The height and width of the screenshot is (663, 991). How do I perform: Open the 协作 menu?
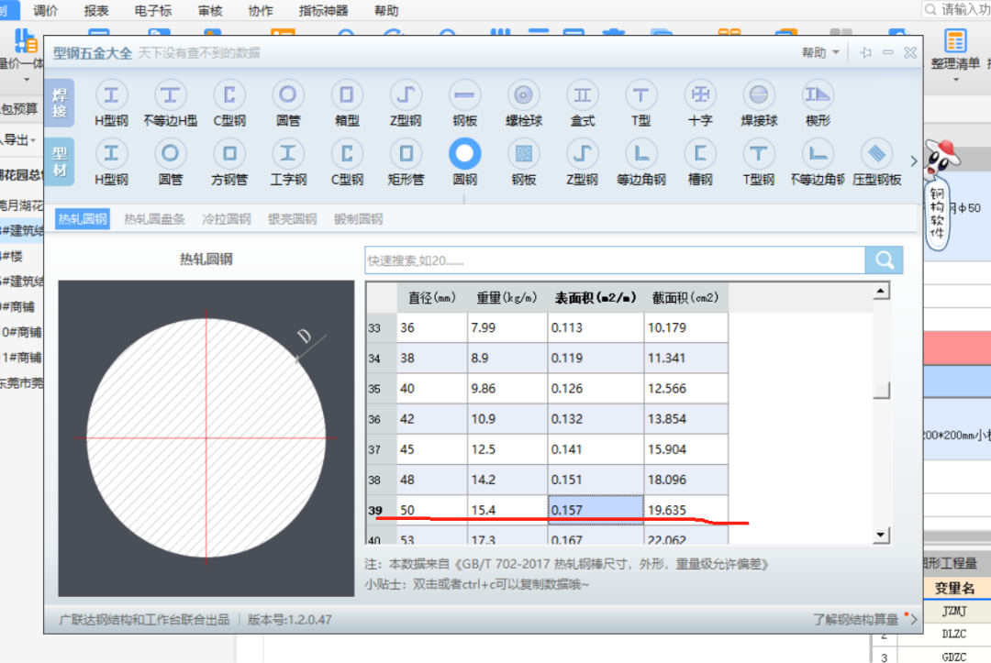pos(261,10)
